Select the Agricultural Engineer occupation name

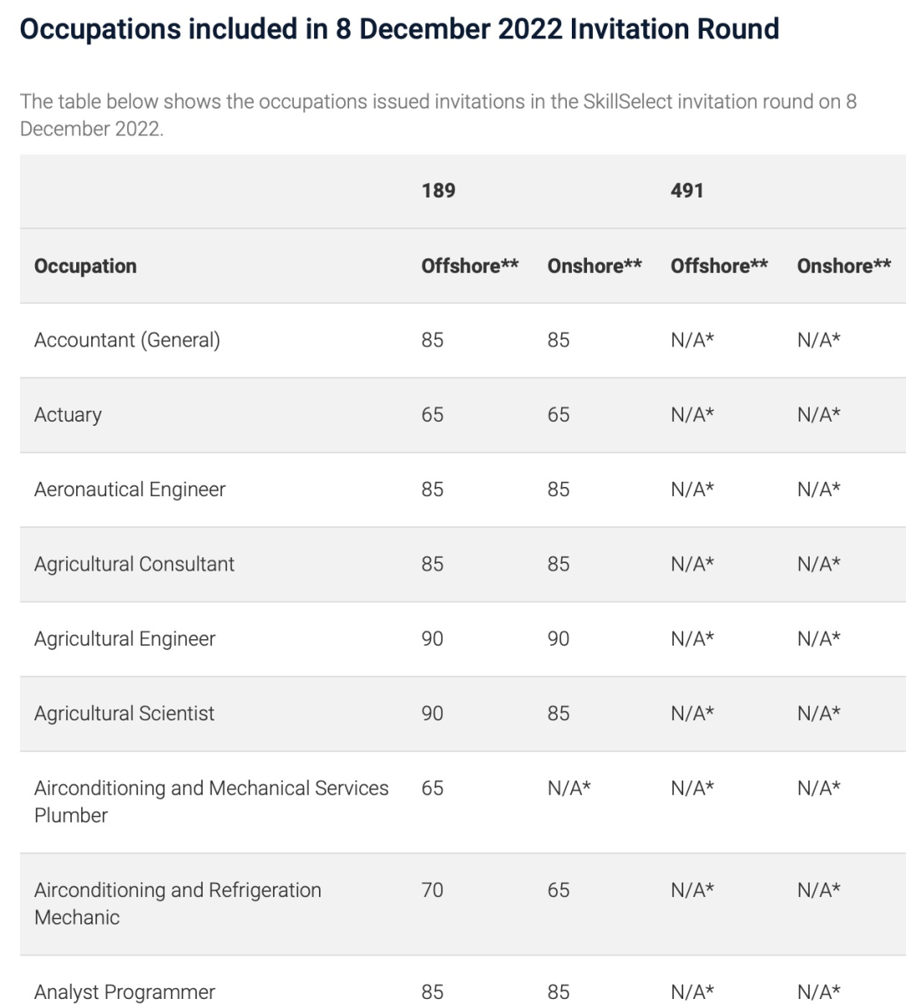coord(125,639)
